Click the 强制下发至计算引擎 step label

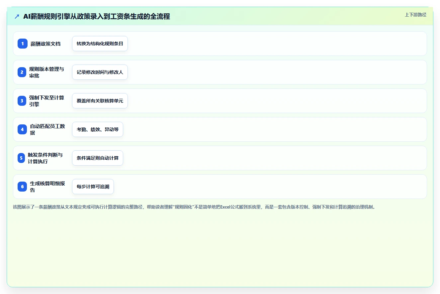(x=46, y=101)
